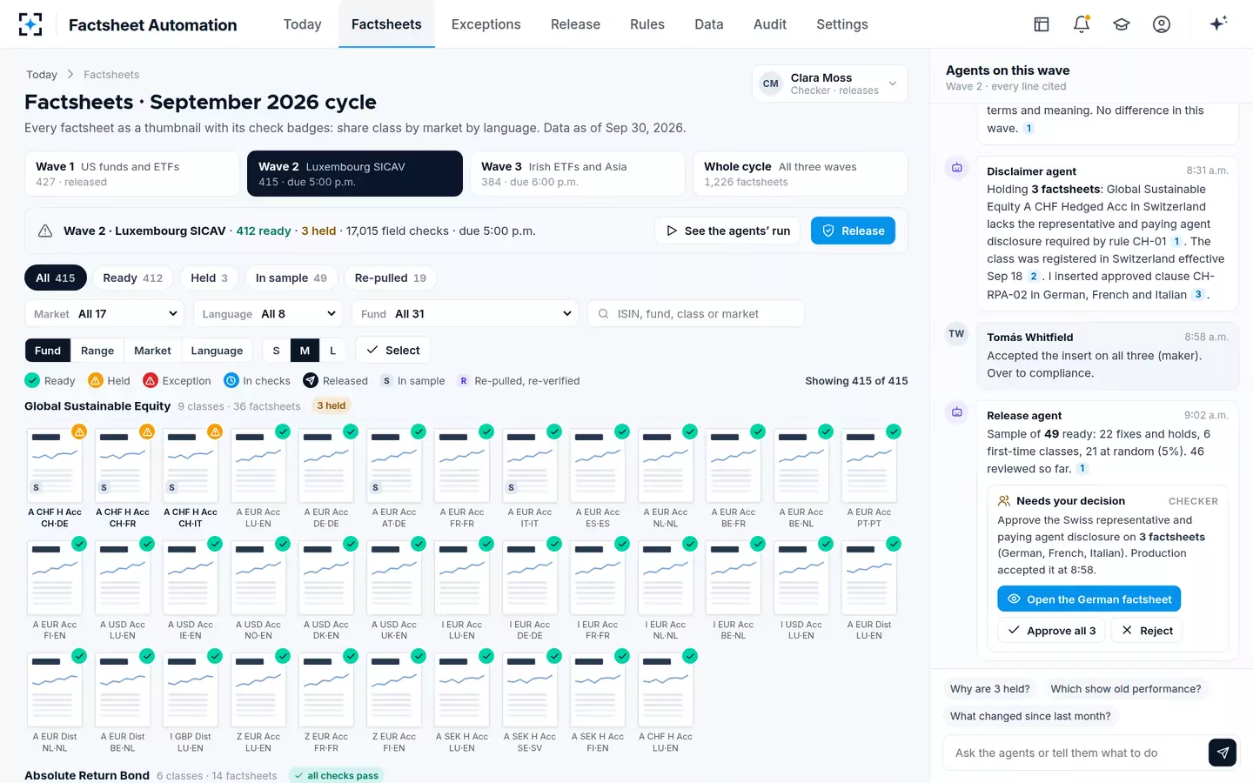Image resolution: width=1253 pixels, height=783 pixels.
Task: Click the CM avatar for Clara Moss
Action: pos(771,84)
